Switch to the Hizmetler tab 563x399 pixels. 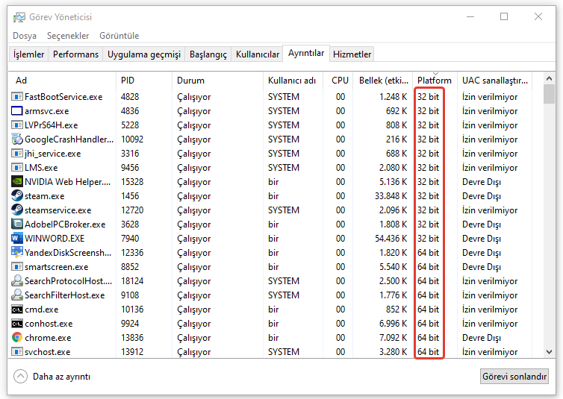coord(352,54)
